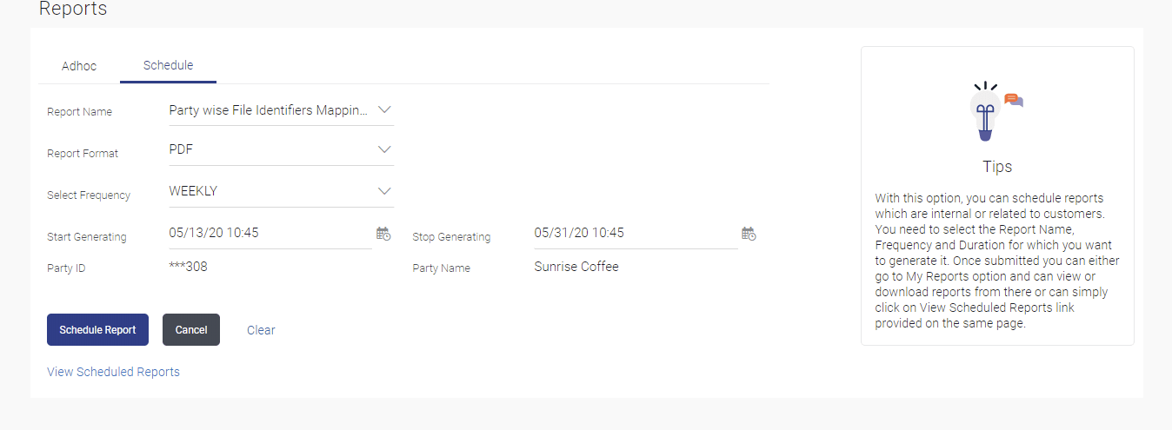
Task: Click the Sunrise Coffee party name
Action: tap(576, 267)
